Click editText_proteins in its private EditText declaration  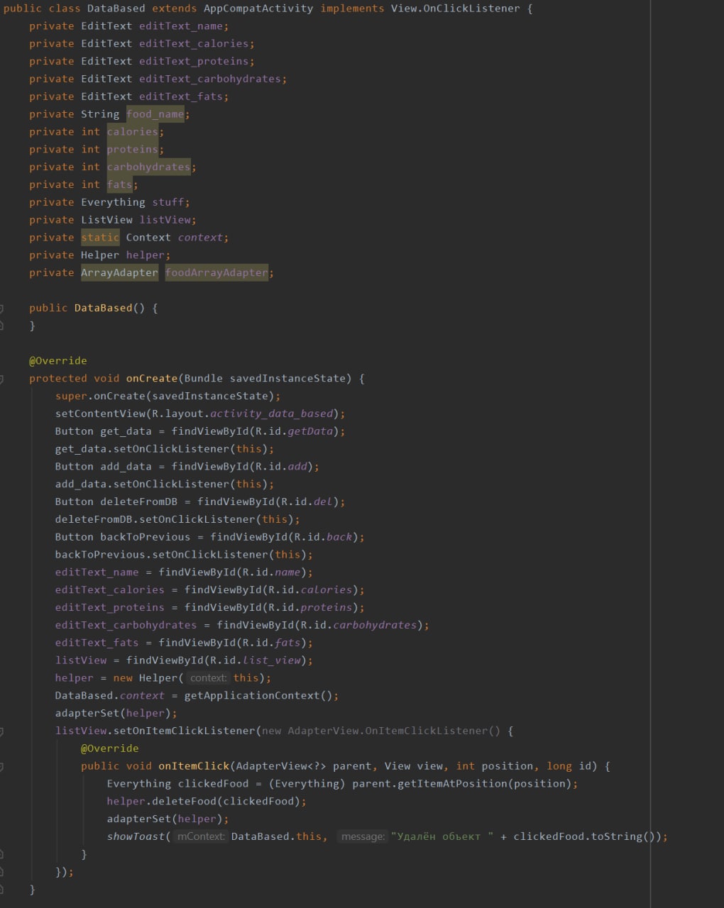point(194,62)
